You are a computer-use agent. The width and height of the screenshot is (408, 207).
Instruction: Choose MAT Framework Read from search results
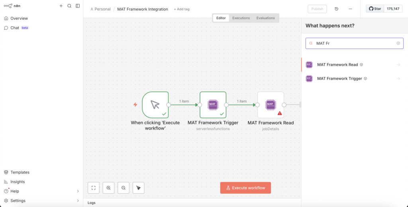pos(337,65)
